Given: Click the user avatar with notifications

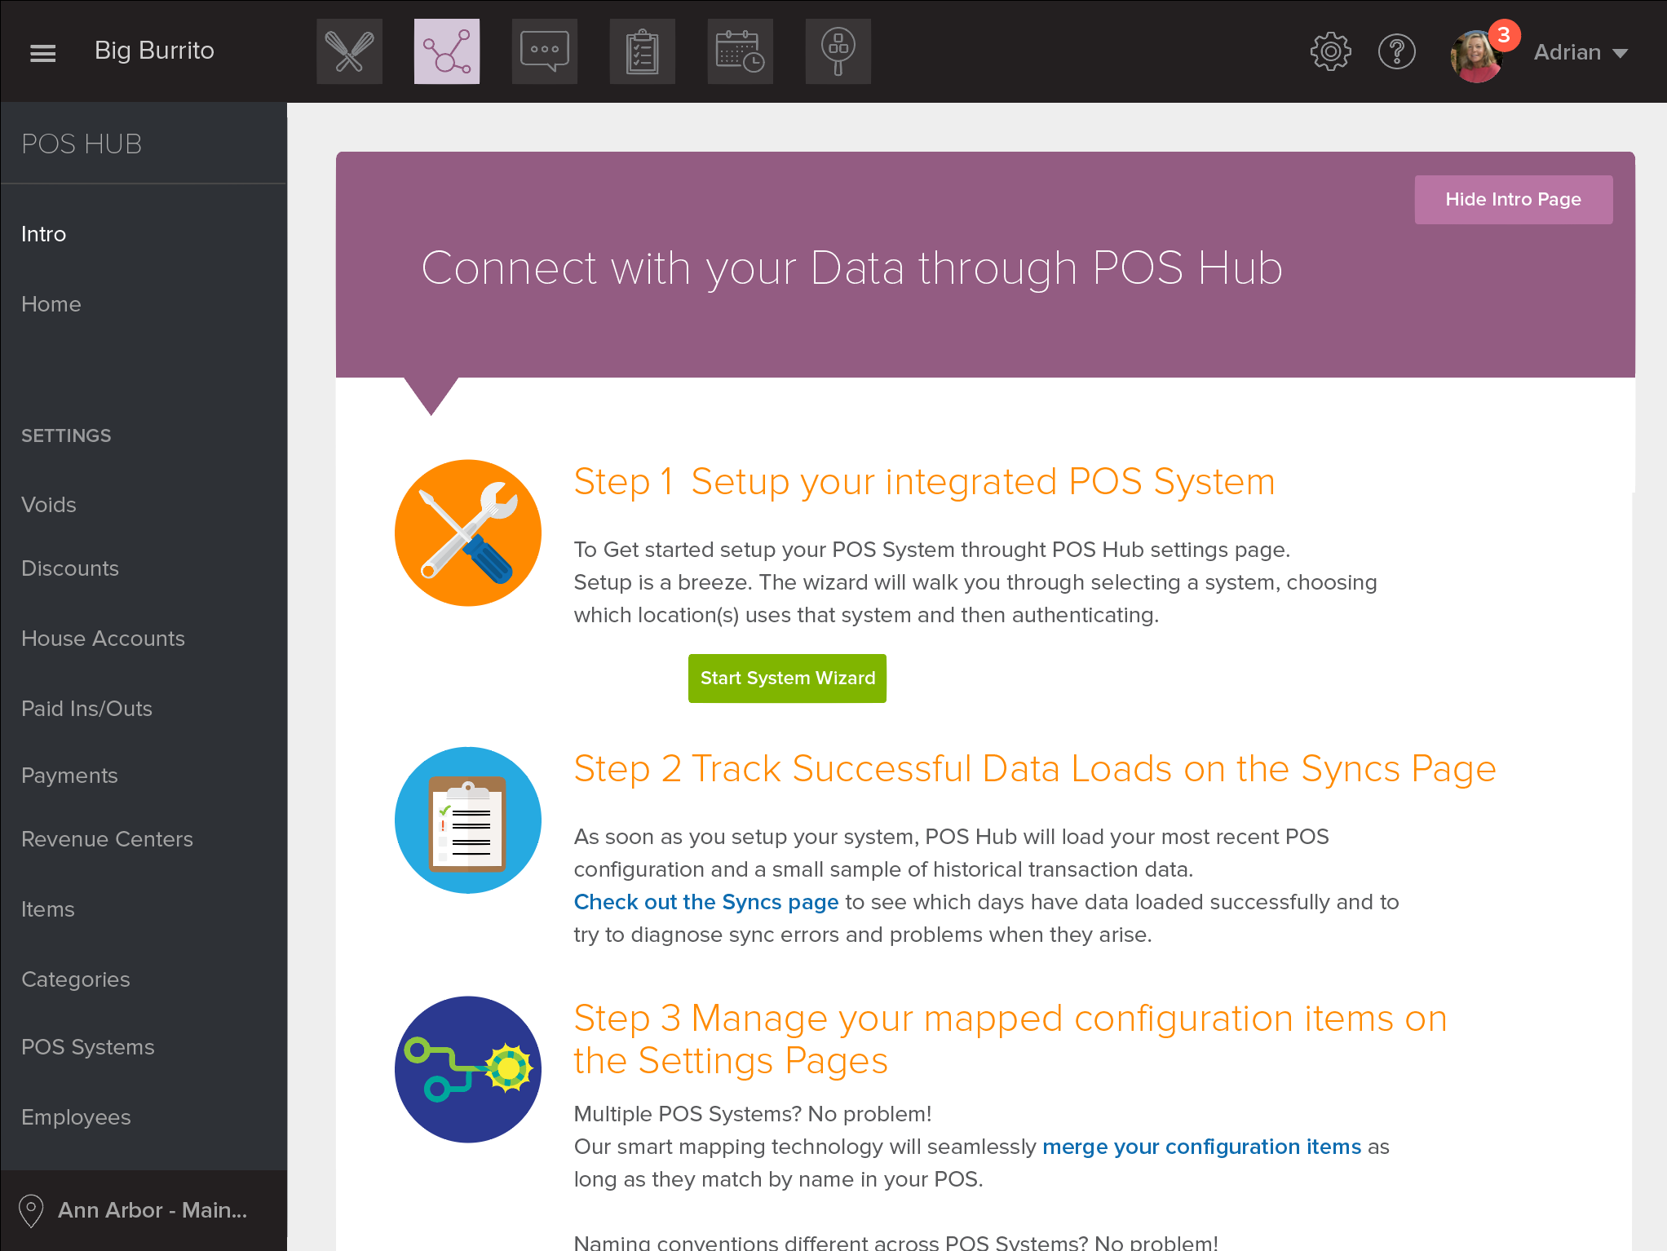Looking at the screenshot, I should [1476, 55].
